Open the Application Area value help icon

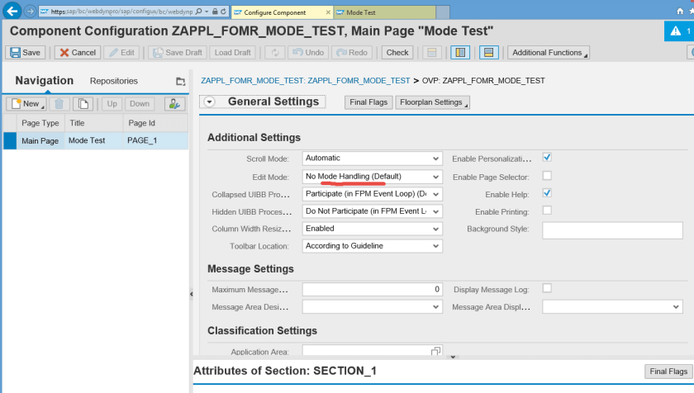pyautogui.click(x=435, y=352)
